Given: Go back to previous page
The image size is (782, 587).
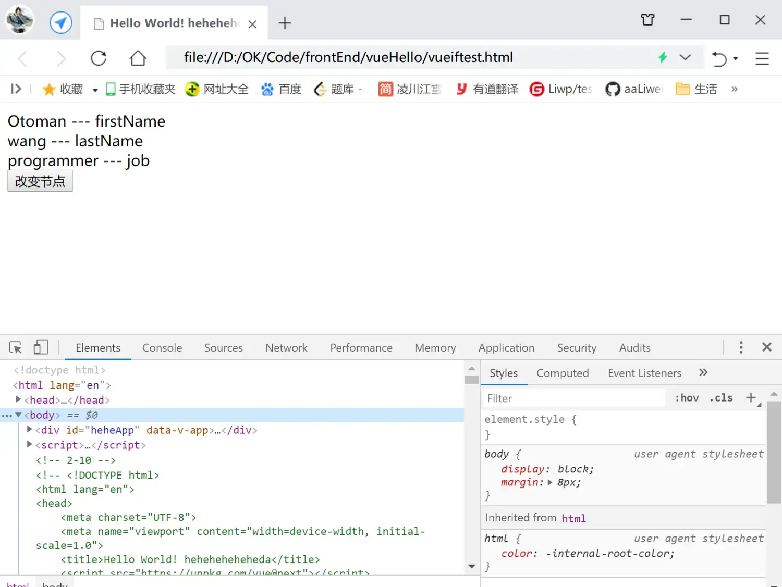Looking at the screenshot, I should coord(22,58).
